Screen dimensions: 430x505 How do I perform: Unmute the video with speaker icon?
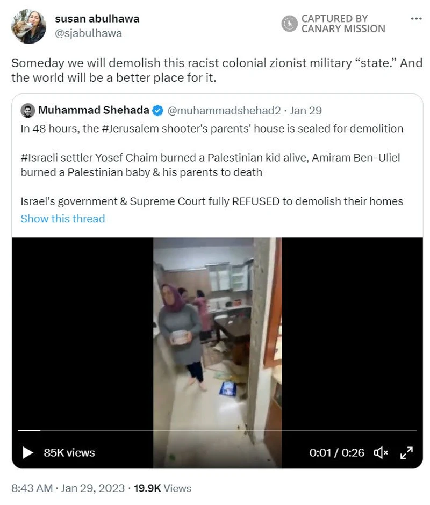tap(381, 453)
